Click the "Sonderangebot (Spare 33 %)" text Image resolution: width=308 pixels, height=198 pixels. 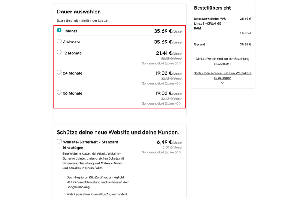[162, 63]
